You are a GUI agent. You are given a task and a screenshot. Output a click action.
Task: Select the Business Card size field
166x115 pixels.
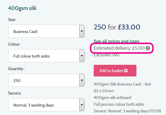(x=47, y=31)
